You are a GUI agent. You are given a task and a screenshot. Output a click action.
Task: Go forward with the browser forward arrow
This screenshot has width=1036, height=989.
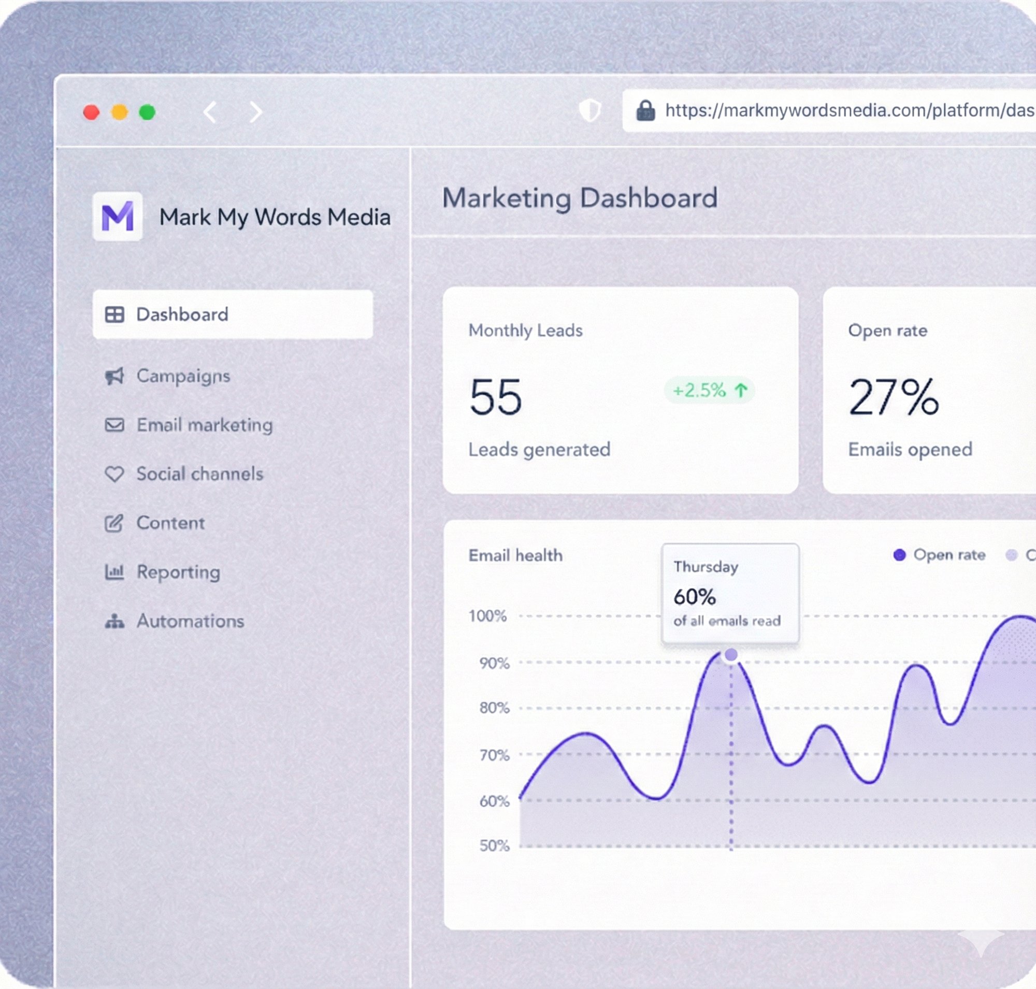(256, 112)
